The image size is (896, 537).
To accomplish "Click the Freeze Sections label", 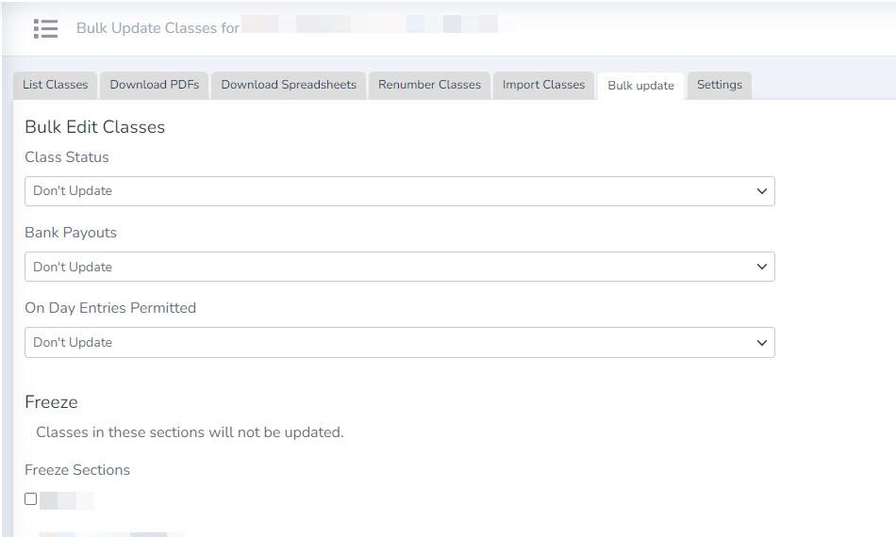I will (77, 470).
